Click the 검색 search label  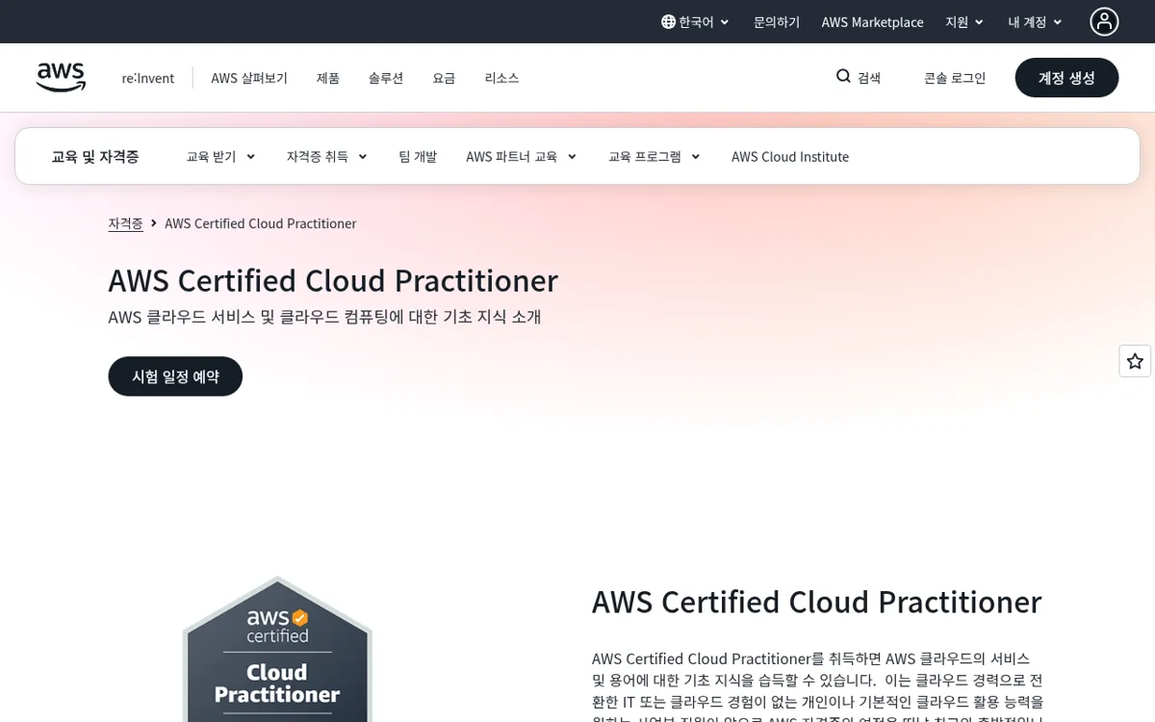869,78
